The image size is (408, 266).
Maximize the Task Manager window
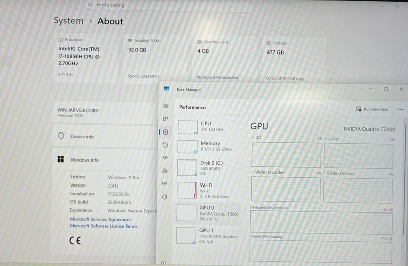click(386, 89)
